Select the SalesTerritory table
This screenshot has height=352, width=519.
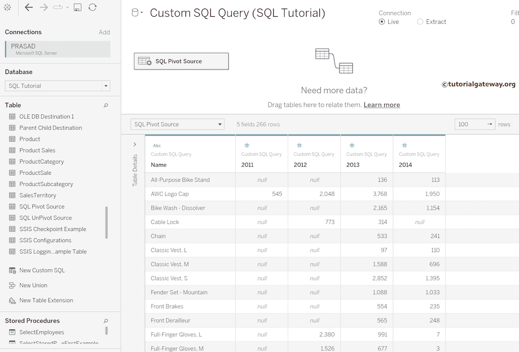click(x=38, y=195)
